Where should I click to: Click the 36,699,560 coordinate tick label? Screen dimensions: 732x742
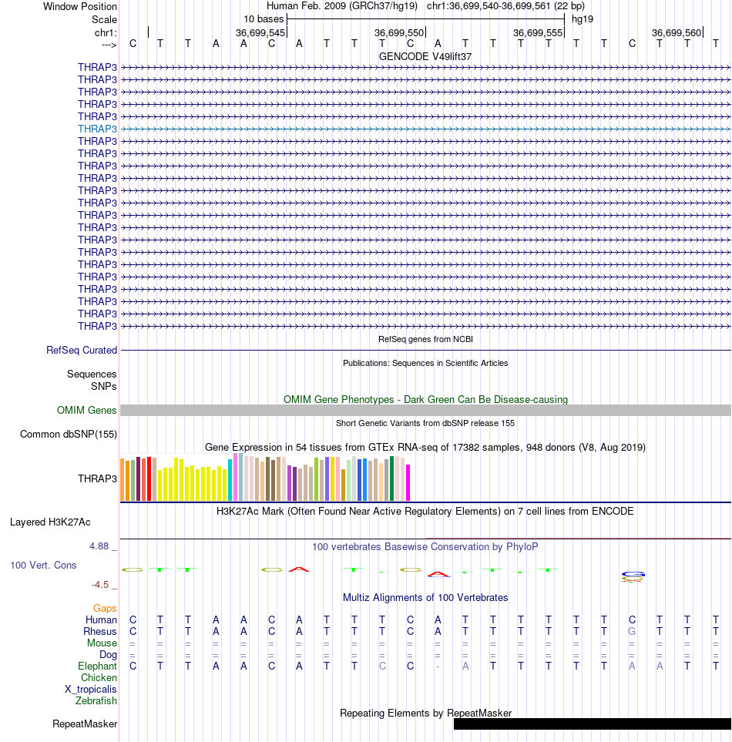pyautogui.click(x=677, y=32)
